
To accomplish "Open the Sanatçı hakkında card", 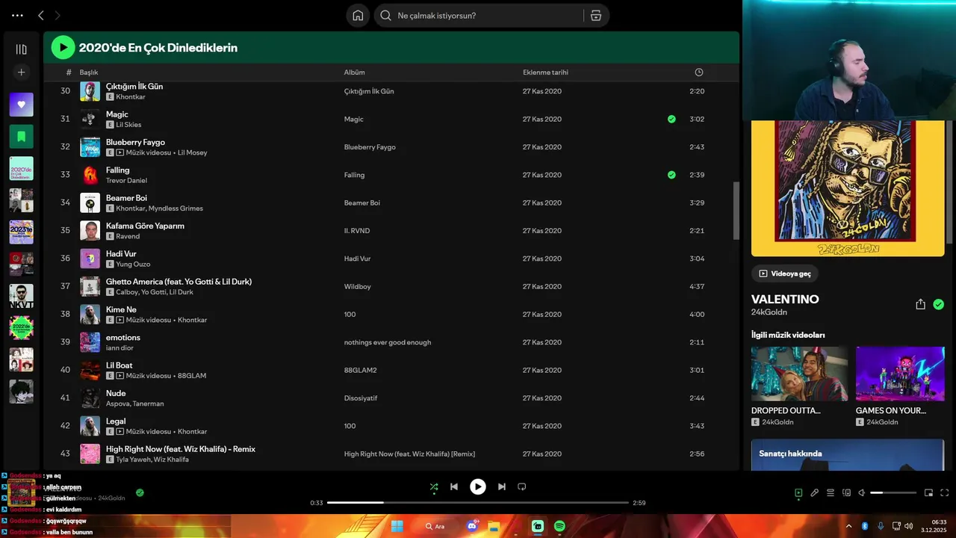I will point(848,454).
